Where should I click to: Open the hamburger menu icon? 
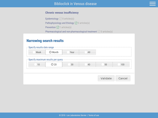point(152,4)
